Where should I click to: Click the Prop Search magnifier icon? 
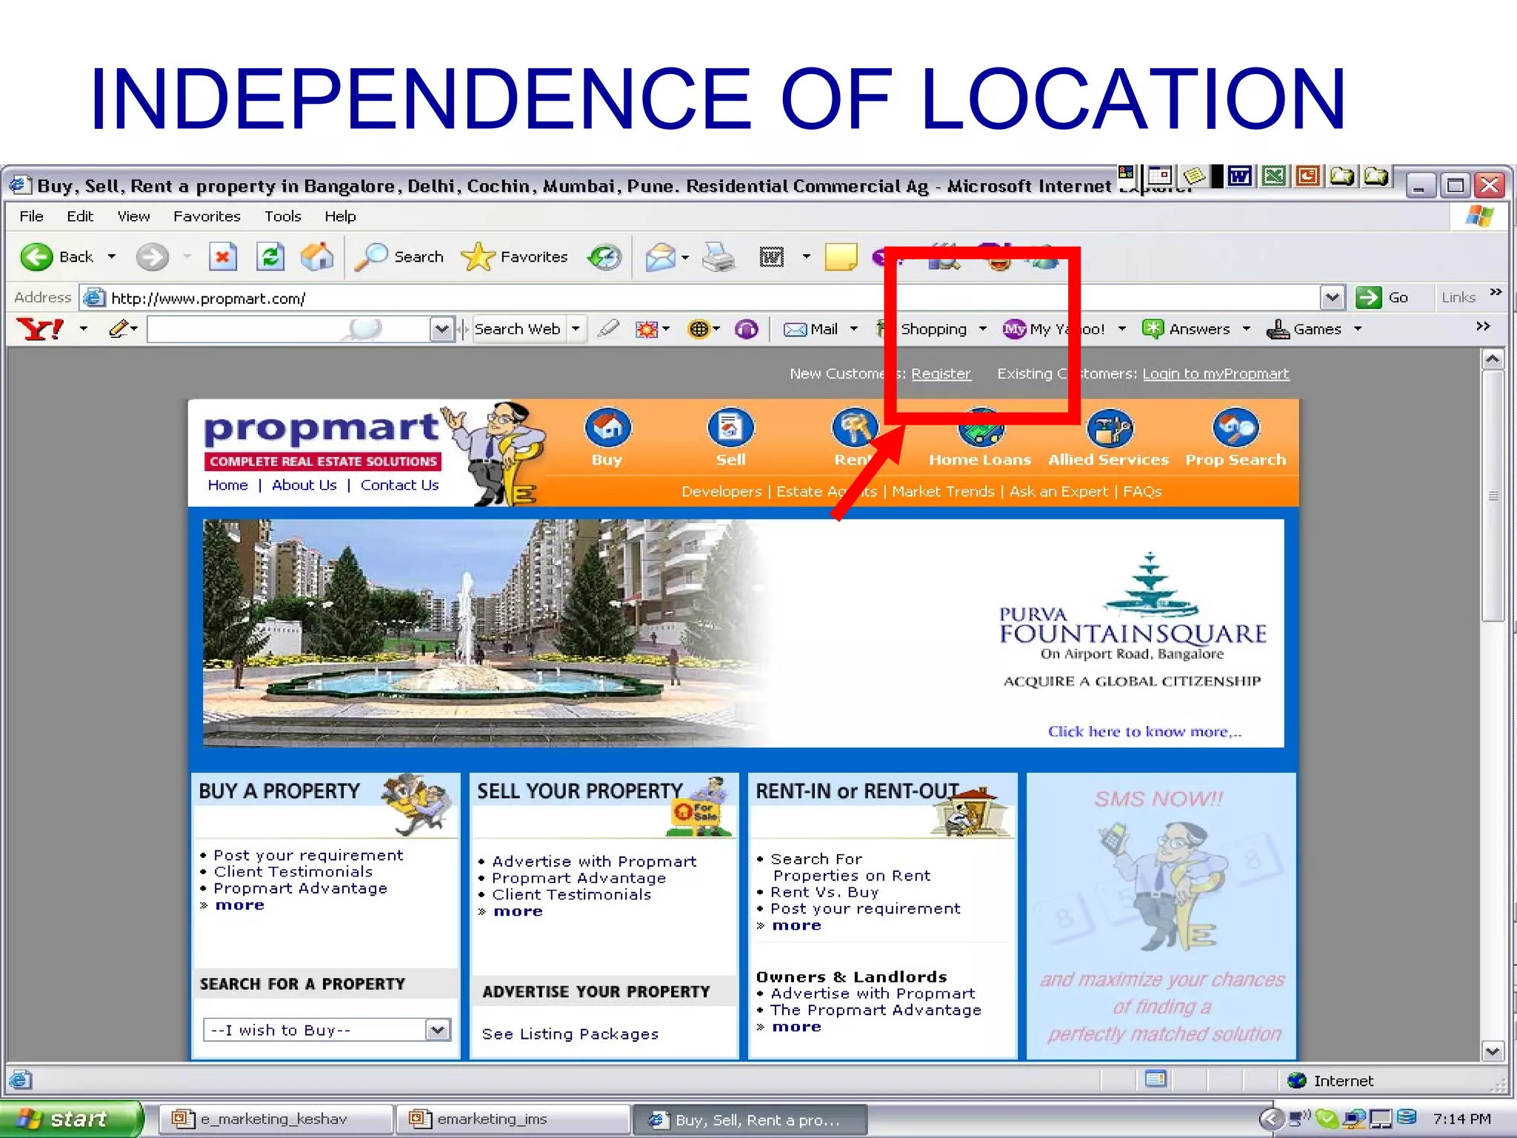1236,427
